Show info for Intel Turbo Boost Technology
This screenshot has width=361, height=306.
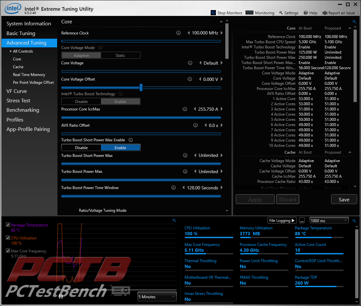click(x=121, y=94)
